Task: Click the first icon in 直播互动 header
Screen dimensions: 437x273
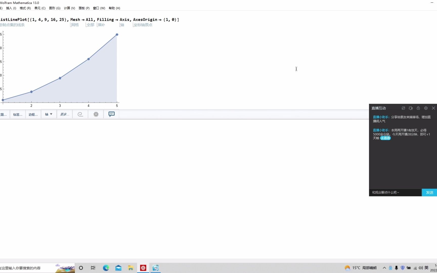Action: [x=403, y=108]
